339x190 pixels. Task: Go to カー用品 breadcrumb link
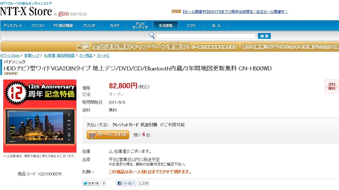click(86, 56)
